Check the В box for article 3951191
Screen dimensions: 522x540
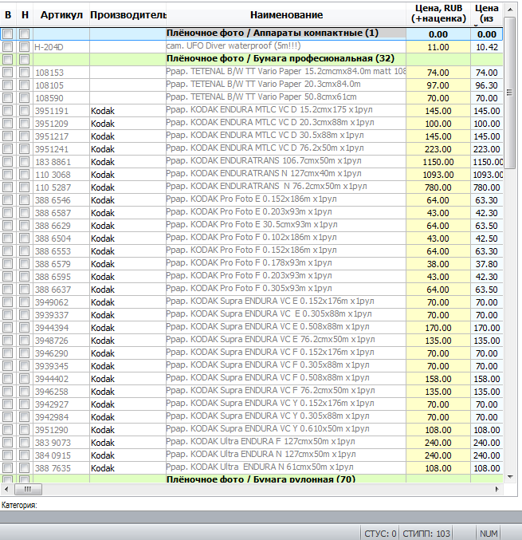[x=7, y=110]
